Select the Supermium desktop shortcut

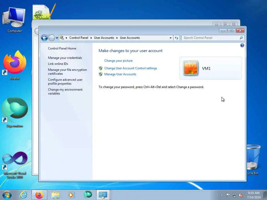(15, 112)
